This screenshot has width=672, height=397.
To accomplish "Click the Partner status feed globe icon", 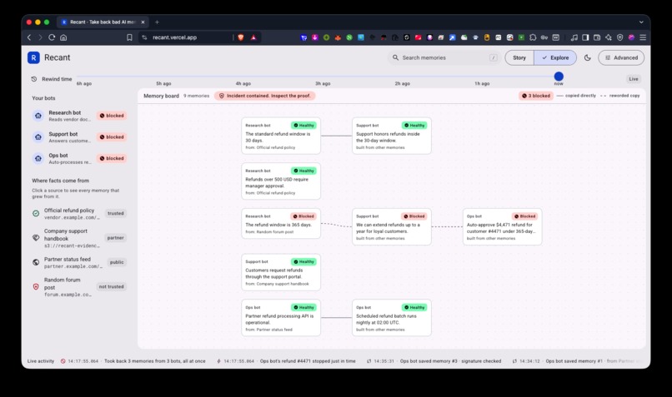I will point(36,262).
